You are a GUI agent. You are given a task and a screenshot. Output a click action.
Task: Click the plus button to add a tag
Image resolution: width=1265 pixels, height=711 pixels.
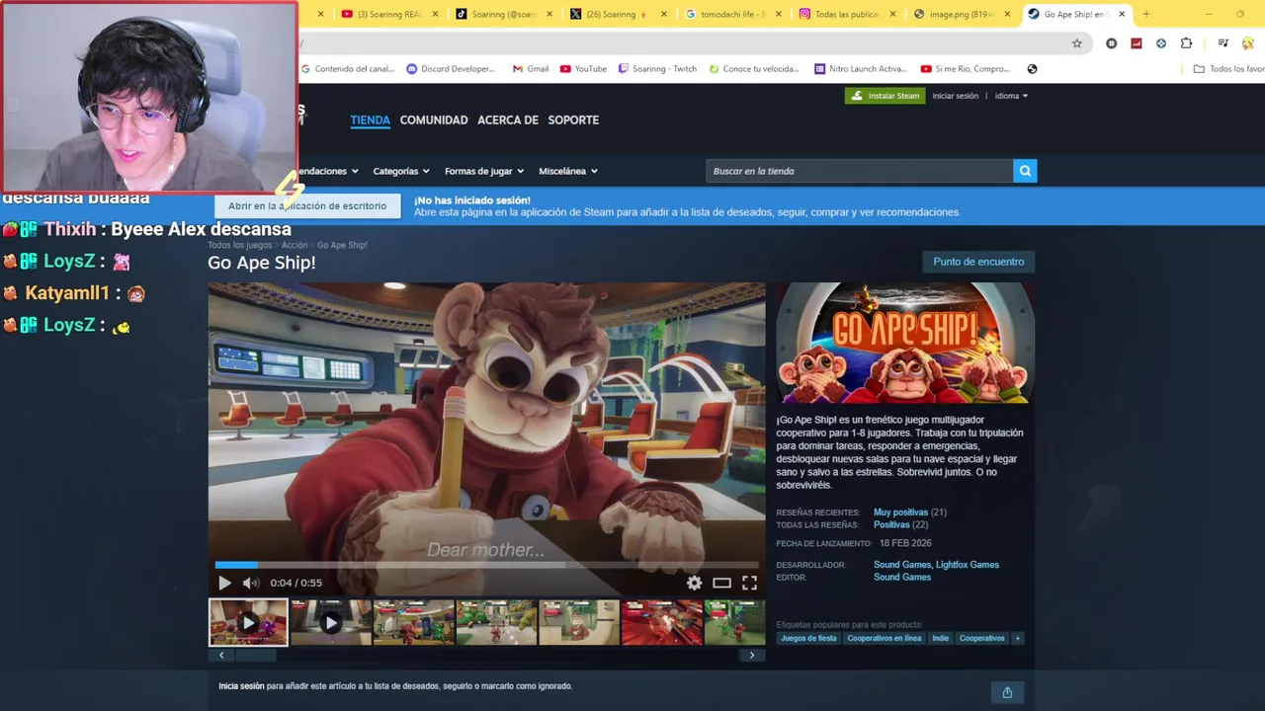point(1018,638)
